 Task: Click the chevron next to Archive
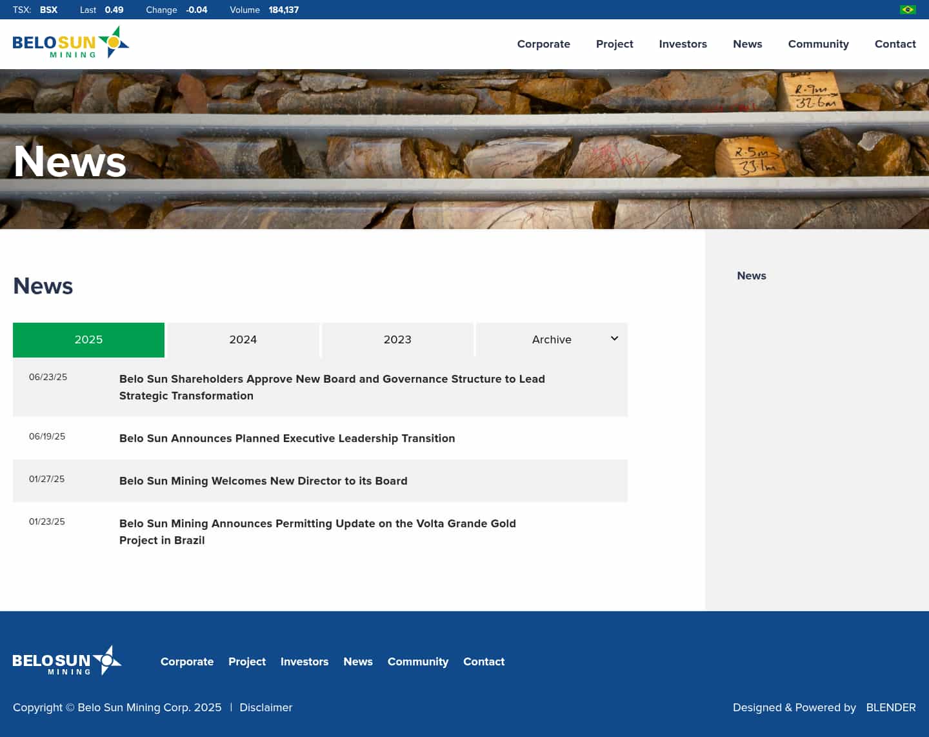coord(614,338)
